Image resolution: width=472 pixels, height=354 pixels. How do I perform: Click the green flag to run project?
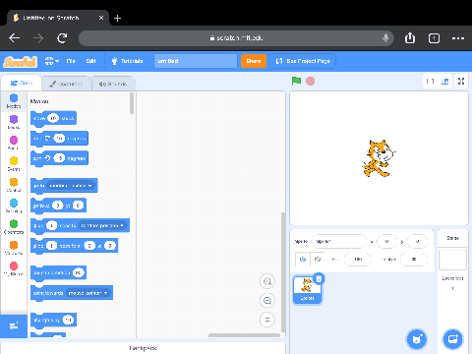pyautogui.click(x=296, y=81)
